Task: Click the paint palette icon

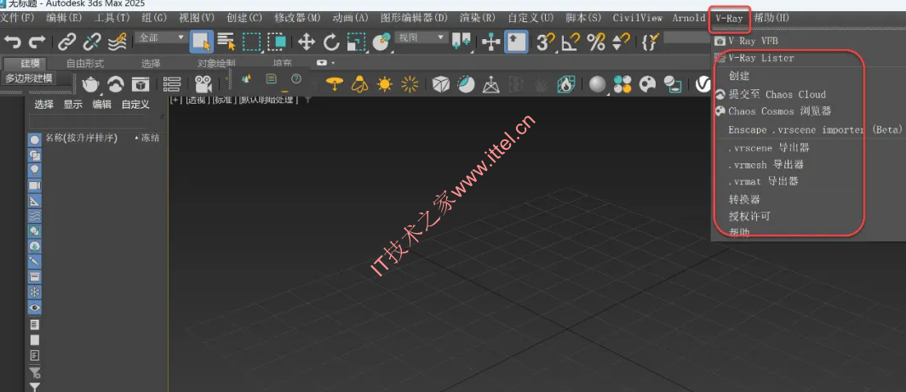Action: tap(647, 84)
